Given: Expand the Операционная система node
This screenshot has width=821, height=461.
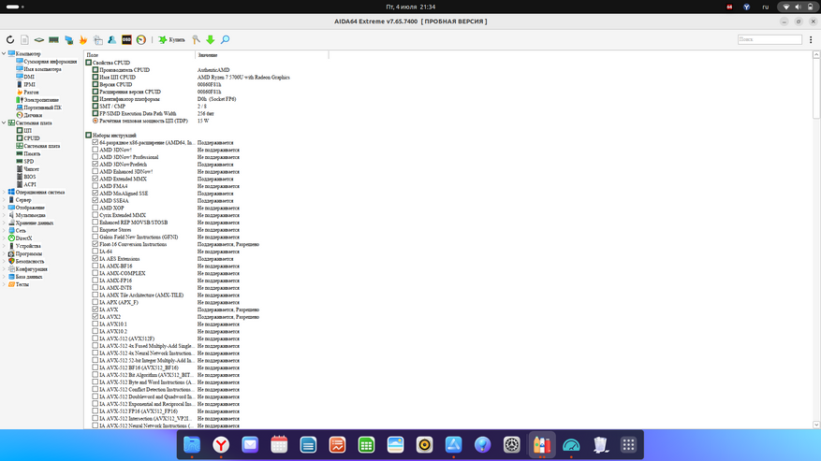Looking at the screenshot, I should tap(4, 192).
